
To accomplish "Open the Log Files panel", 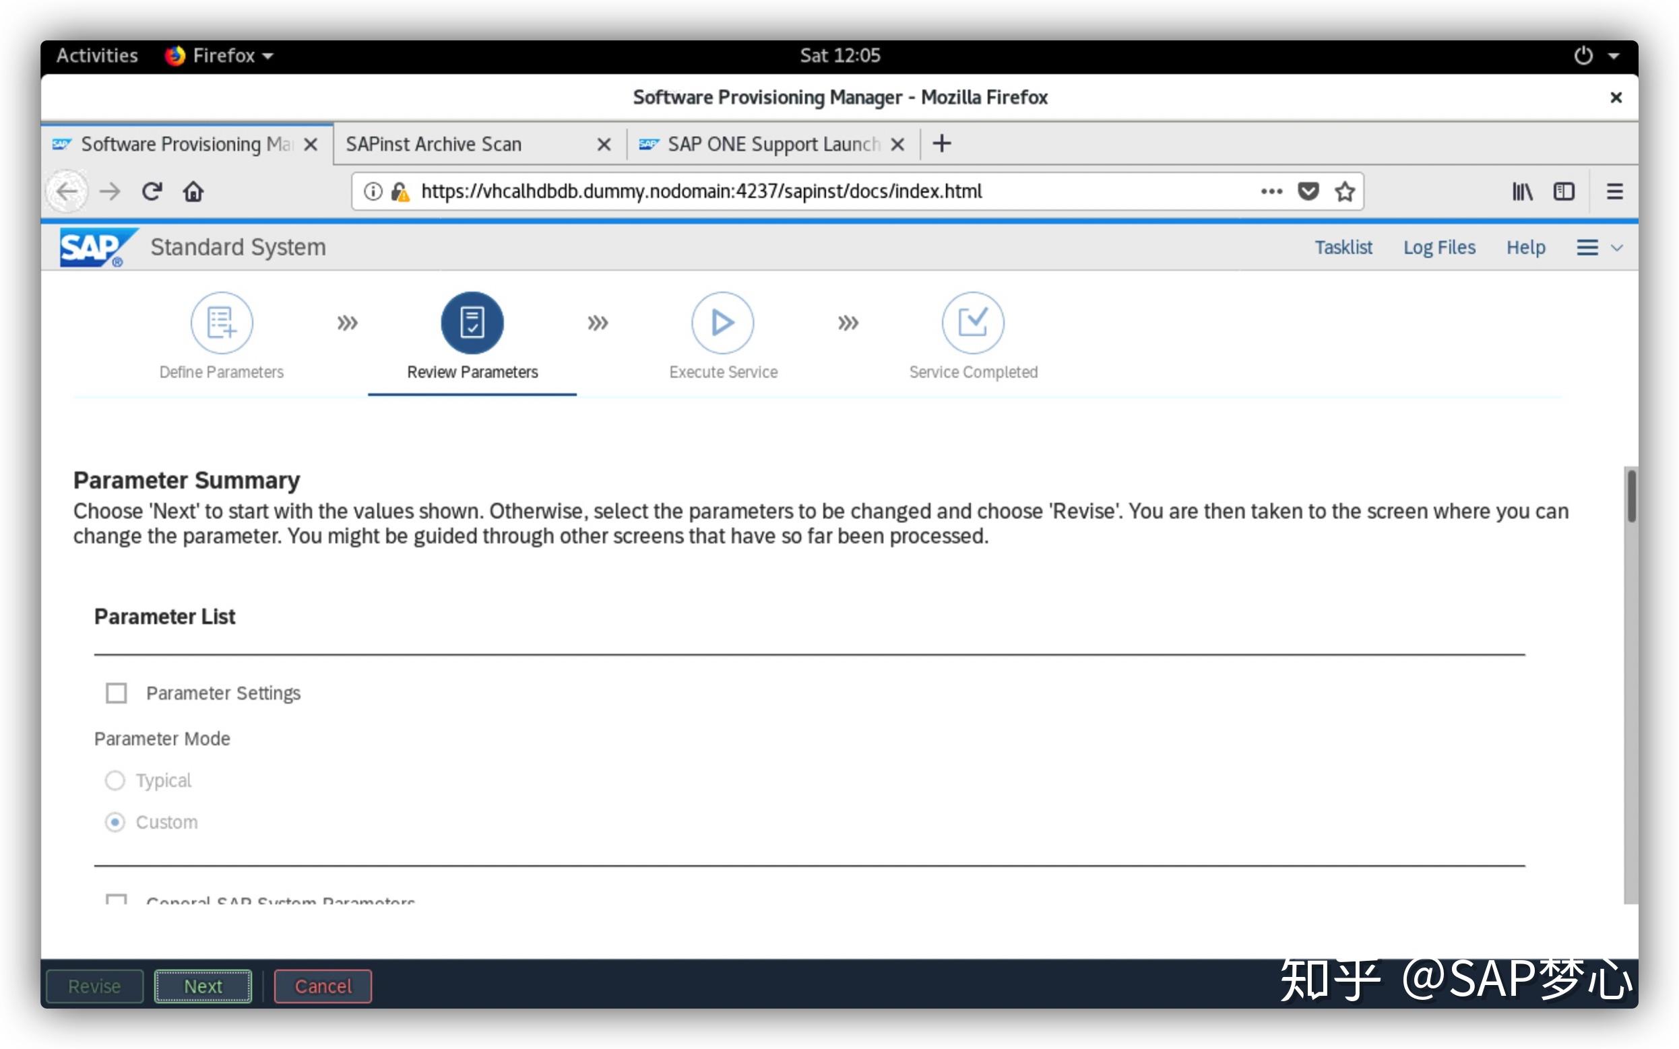I will 1440,245.
